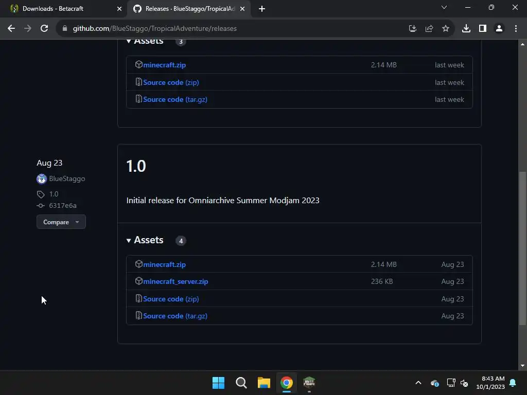Screen dimensions: 527x395
Task: Click scrollbar up arrow
Action: coord(522,44)
